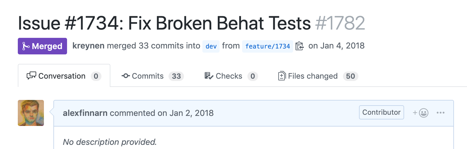Open kreynen's user profile link

[x=88, y=46]
